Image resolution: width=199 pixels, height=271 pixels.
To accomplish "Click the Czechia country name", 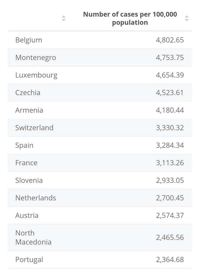I will click(28, 93).
